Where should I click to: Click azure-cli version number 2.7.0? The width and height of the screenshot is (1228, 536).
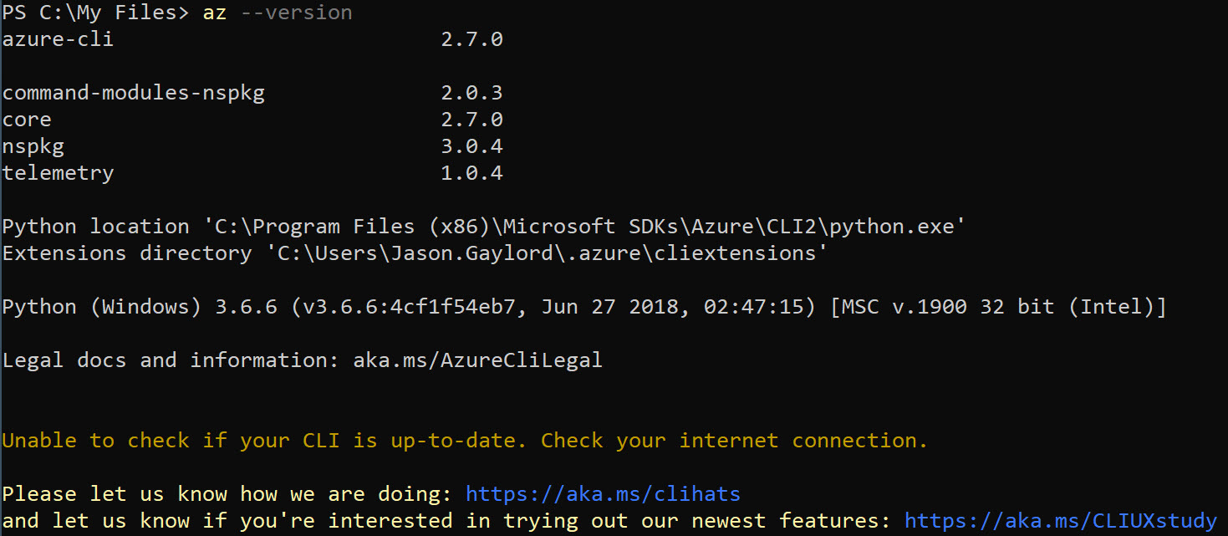[x=471, y=39]
